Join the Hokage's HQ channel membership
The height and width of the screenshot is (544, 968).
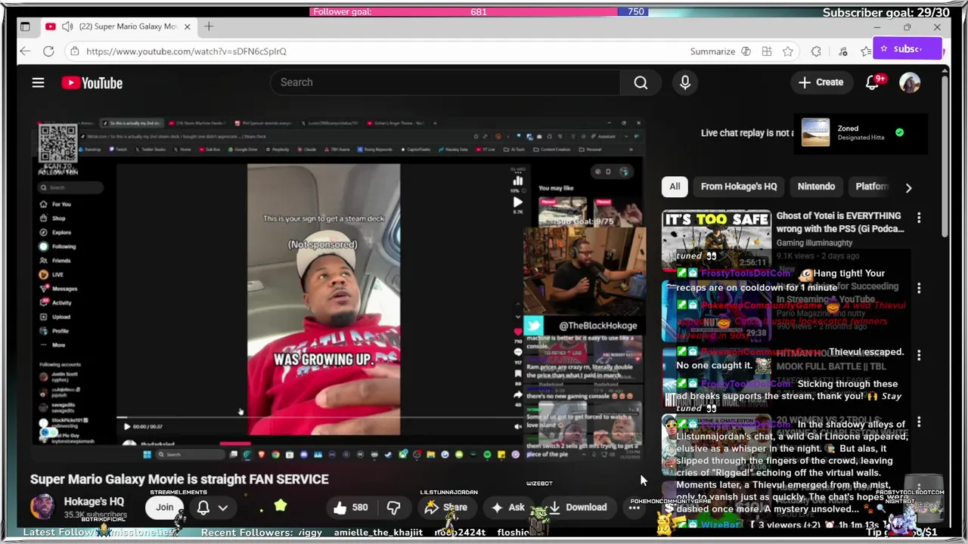click(x=164, y=508)
